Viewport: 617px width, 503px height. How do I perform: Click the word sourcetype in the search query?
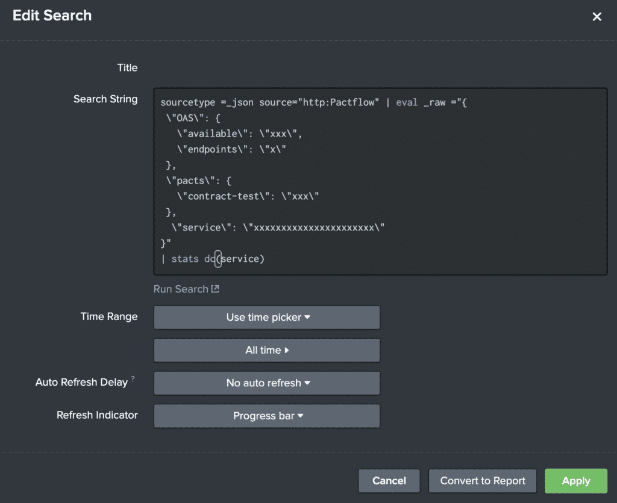click(187, 102)
